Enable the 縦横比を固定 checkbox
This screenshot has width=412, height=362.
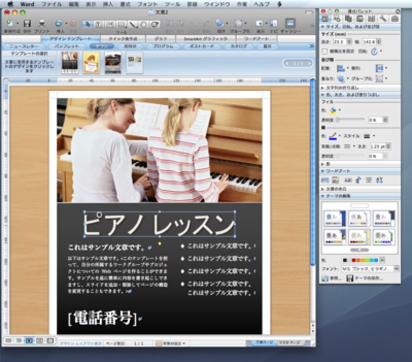click(324, 51)
